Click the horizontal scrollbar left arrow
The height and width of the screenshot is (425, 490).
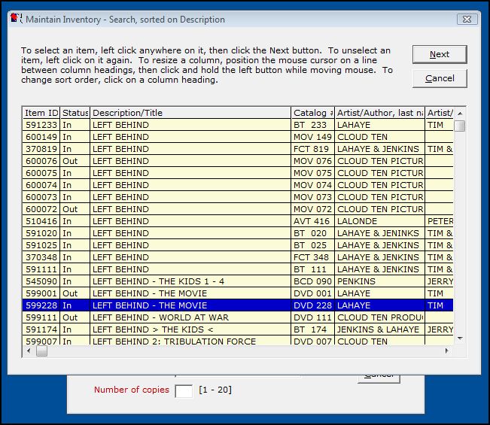click(29, 351)
